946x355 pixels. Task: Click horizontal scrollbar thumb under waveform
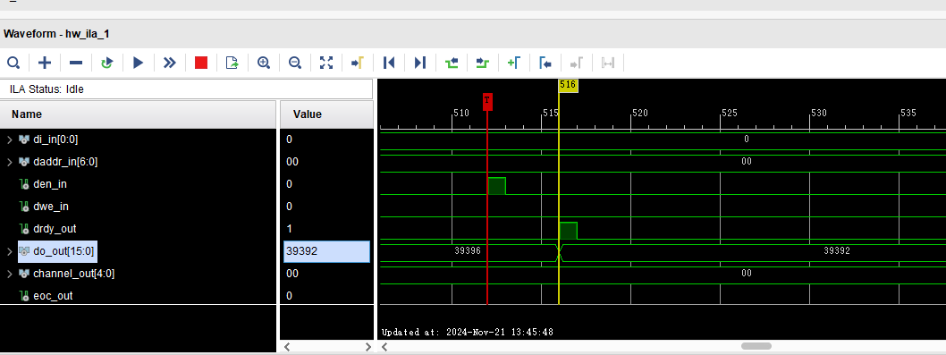[x=756, y=346]
